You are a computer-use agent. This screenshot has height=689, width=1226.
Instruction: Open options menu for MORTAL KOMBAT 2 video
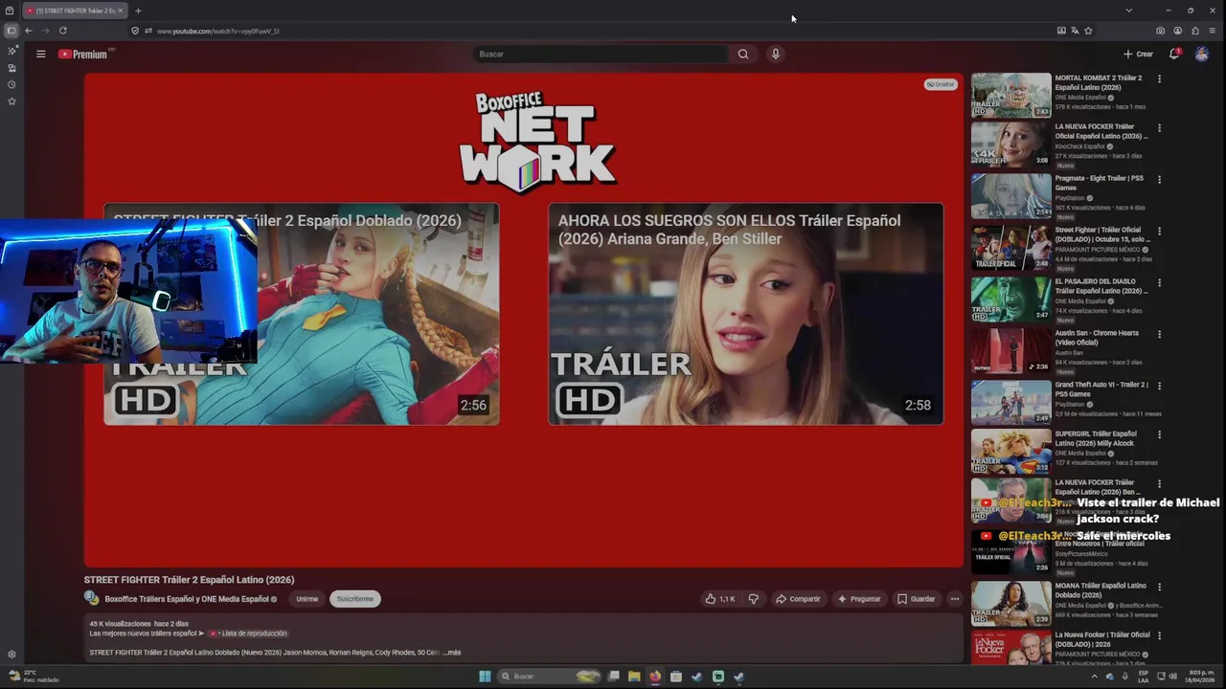(1159, 78)
